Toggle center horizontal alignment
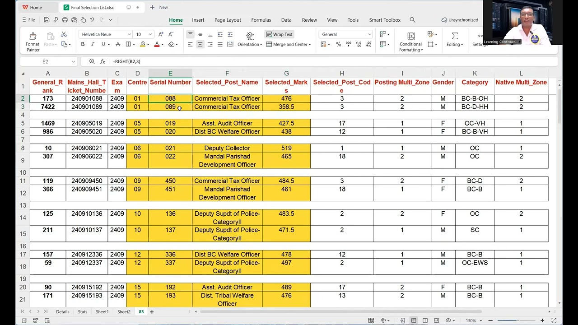 (x=200, y=44)
